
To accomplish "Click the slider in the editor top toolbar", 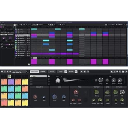I will pos(58,25).
